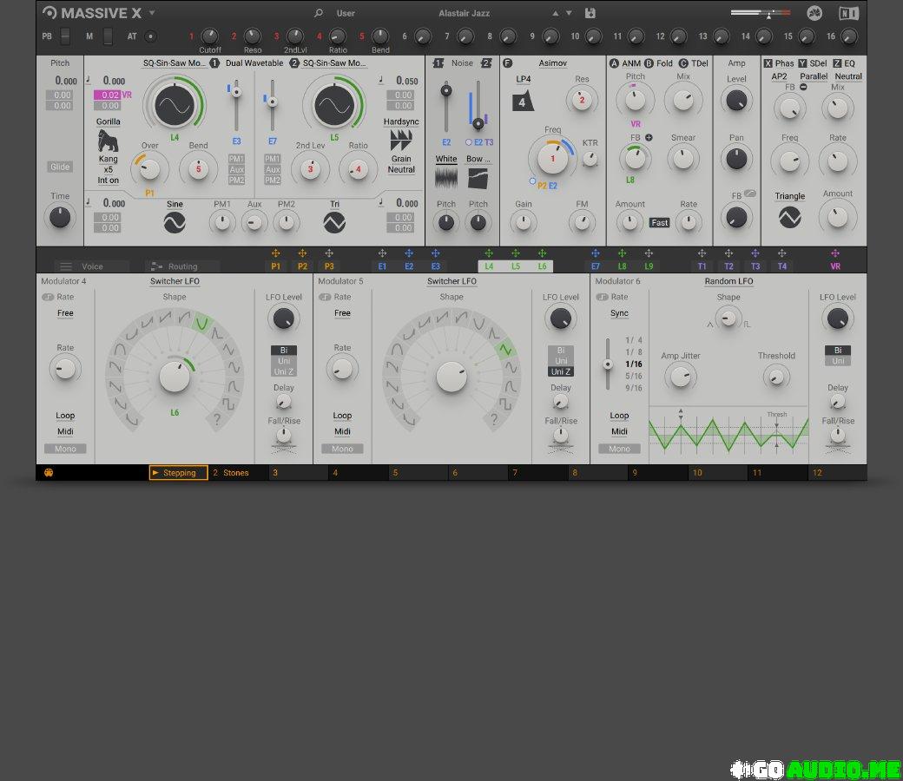Load the previous preset with up arrow
Viewport: 903px width, 781px height.
555,13
